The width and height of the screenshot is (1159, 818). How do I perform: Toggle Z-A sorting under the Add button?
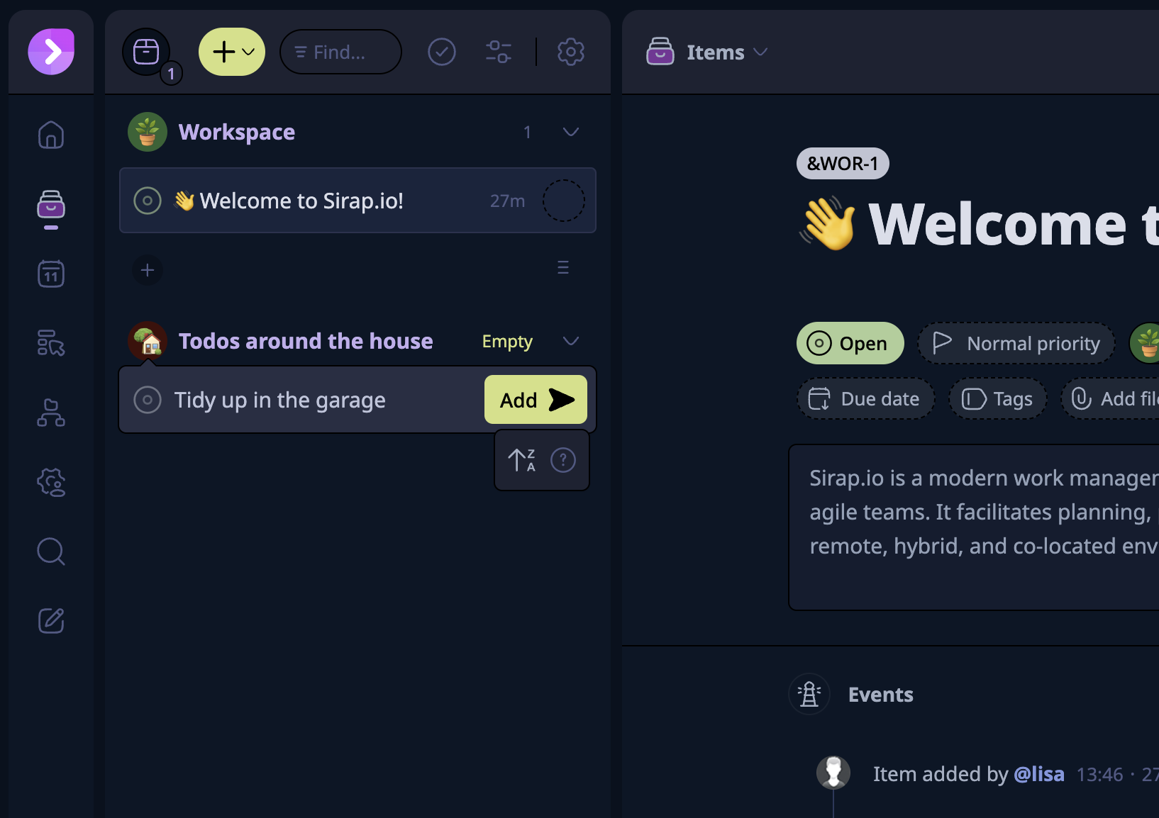pos(521,459)
